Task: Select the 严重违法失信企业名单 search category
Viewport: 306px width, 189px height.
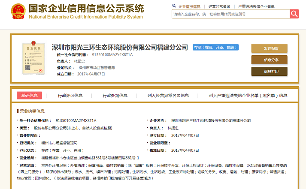Action: point(257,6)
